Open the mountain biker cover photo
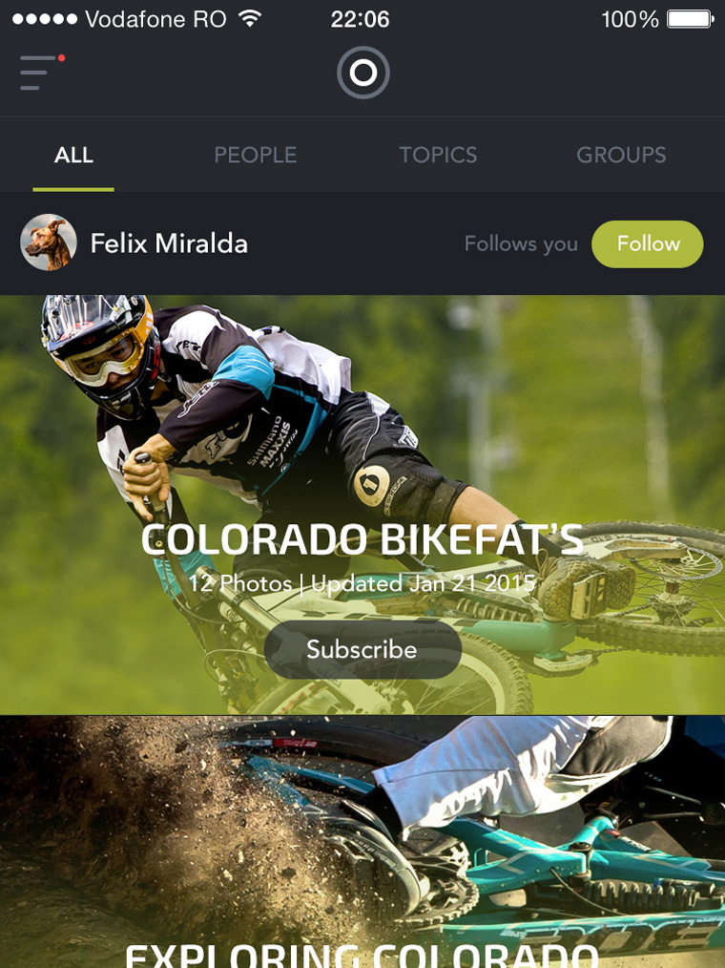This screenshot has width=725, height=968. click(362, 505)
